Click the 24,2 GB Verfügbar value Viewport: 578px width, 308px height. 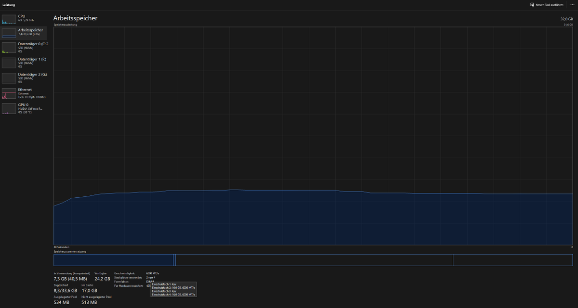tap(103, 279)
